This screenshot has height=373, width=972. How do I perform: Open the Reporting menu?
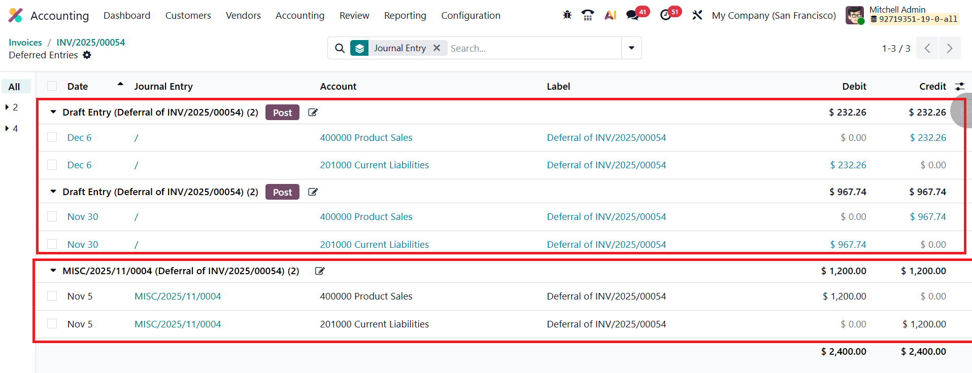(405, 16)
